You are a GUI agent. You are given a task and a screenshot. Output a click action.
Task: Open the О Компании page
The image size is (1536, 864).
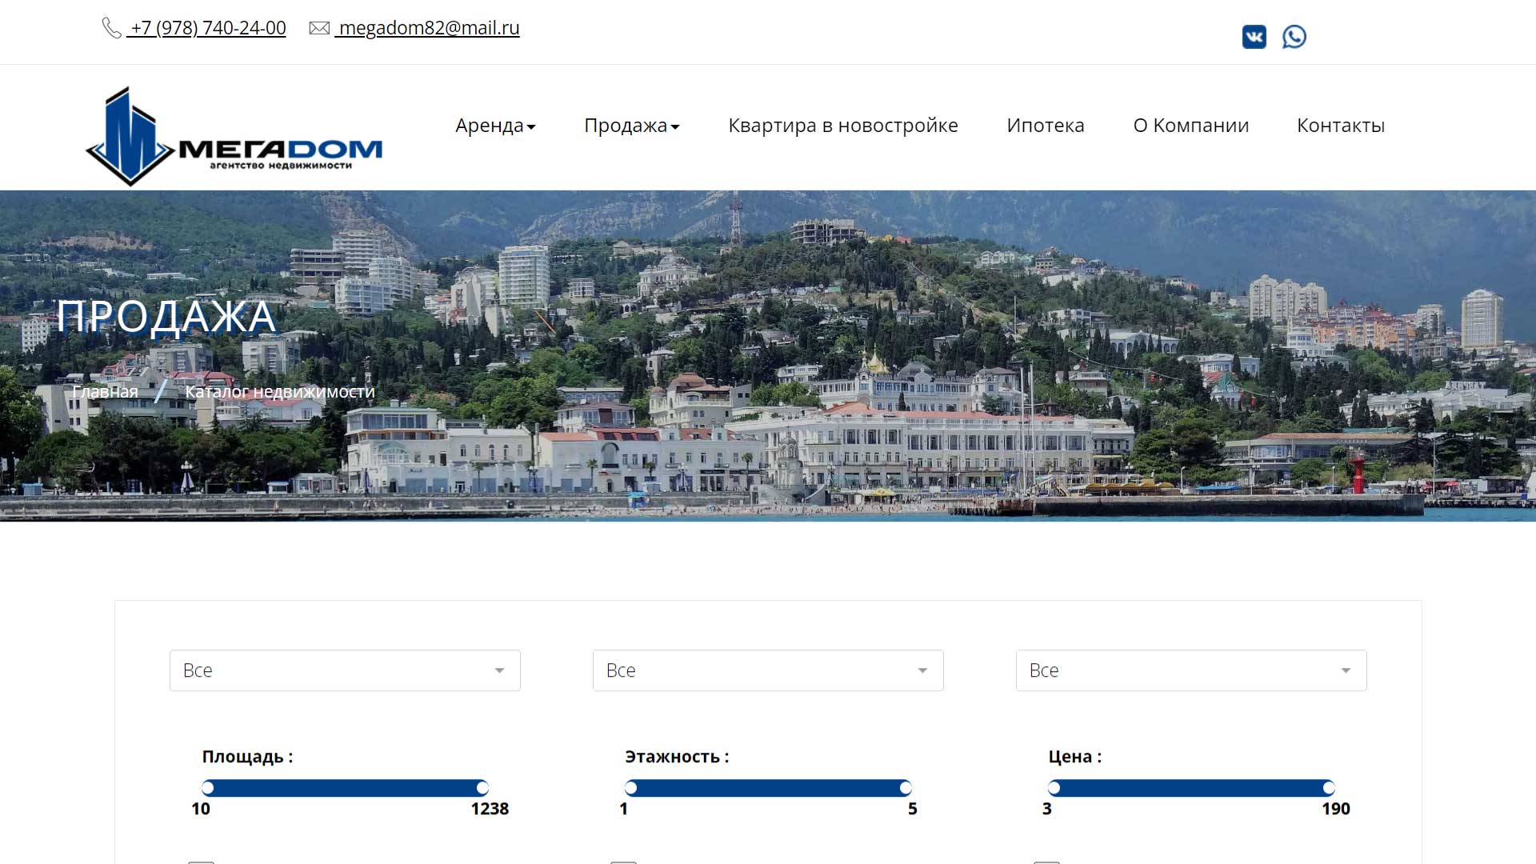1190,126
